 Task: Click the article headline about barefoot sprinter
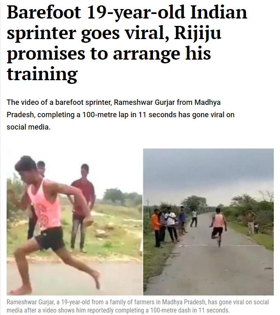click(x=127, y=43)
